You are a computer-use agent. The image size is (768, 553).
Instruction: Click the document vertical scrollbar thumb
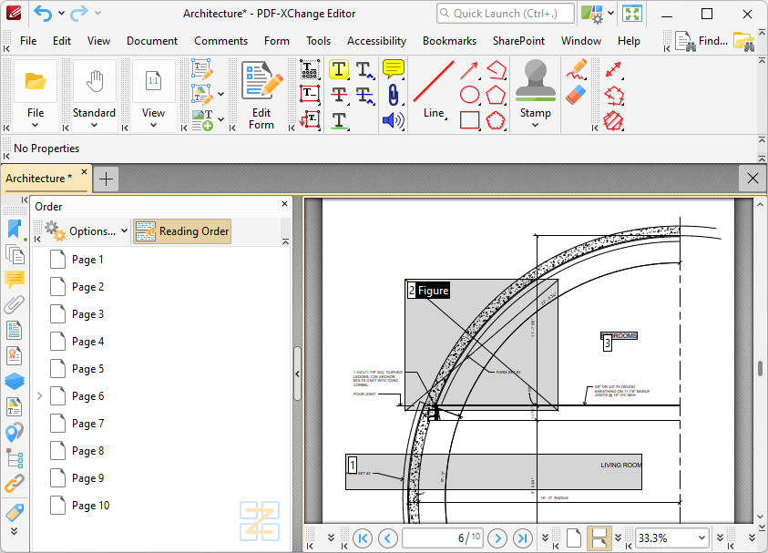[760, 368]
